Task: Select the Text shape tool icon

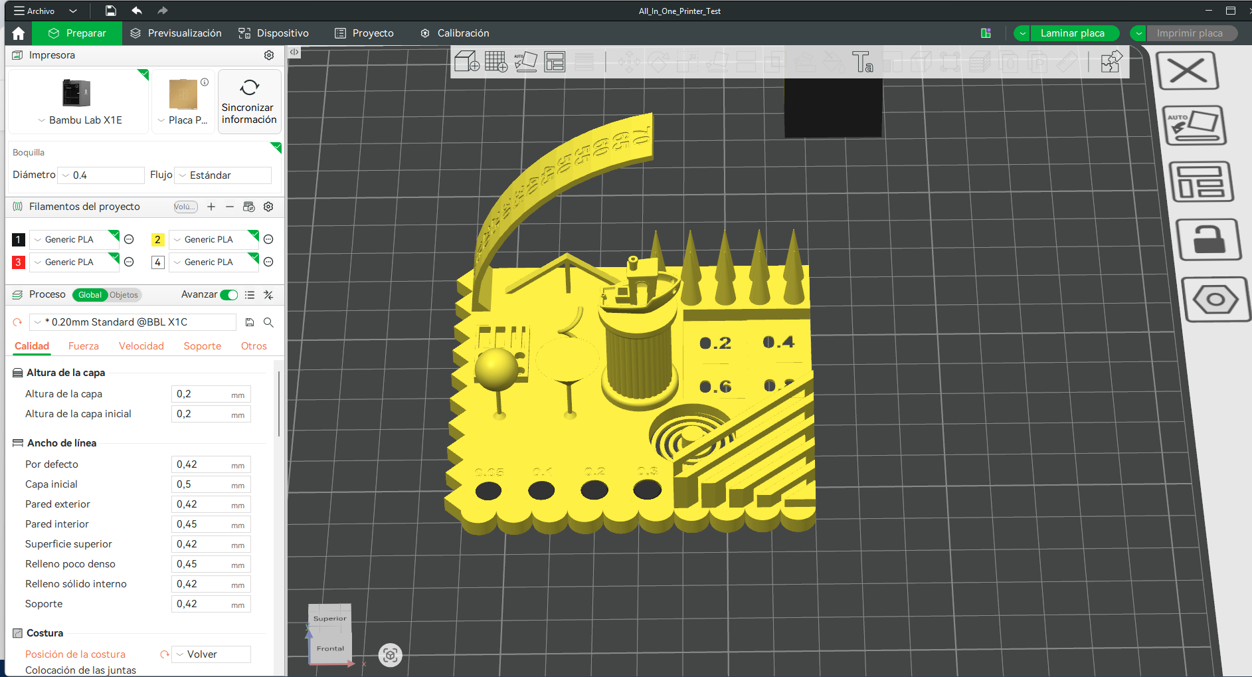Action: tap(863, 62)
